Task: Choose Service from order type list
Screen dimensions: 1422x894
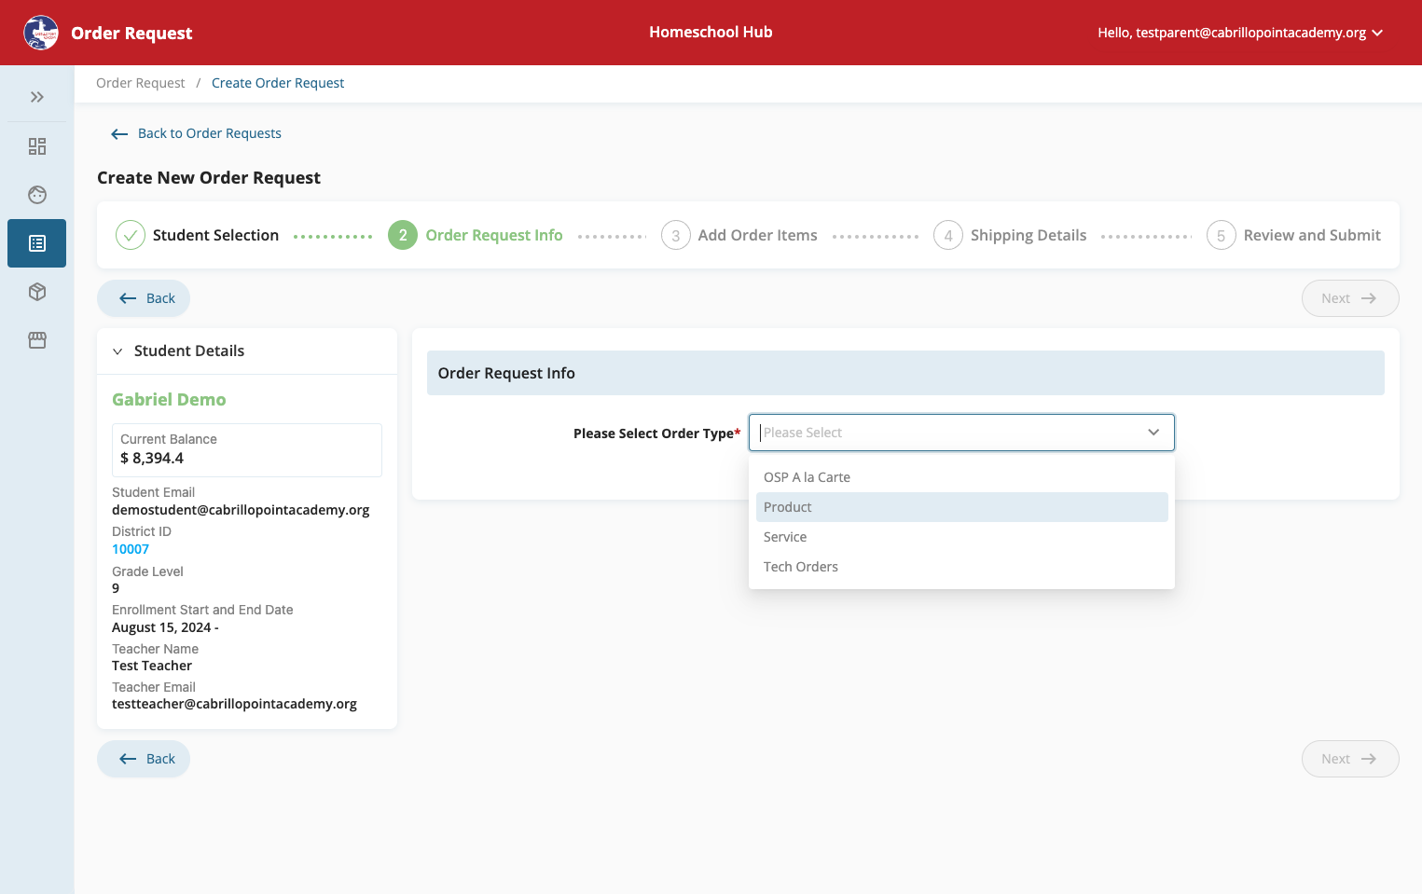Action: pos(961,537)
